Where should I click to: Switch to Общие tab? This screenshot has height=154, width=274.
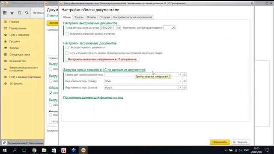[x=67, y=17]
